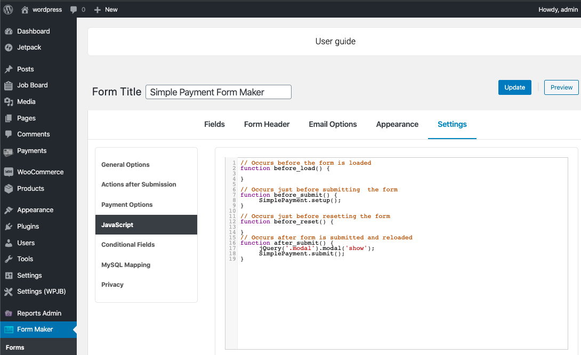Click the Preview button
The width and height of the screenshot is (581, 355).
tap(561, 87)
